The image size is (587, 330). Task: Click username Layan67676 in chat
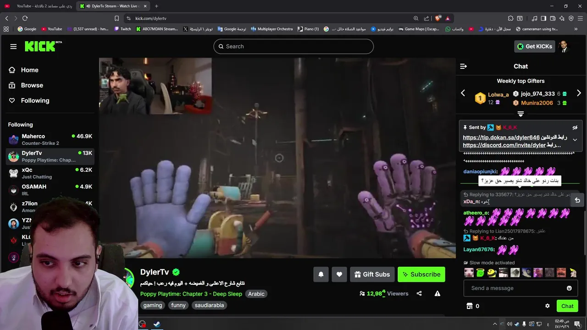[x=479, y=249]
